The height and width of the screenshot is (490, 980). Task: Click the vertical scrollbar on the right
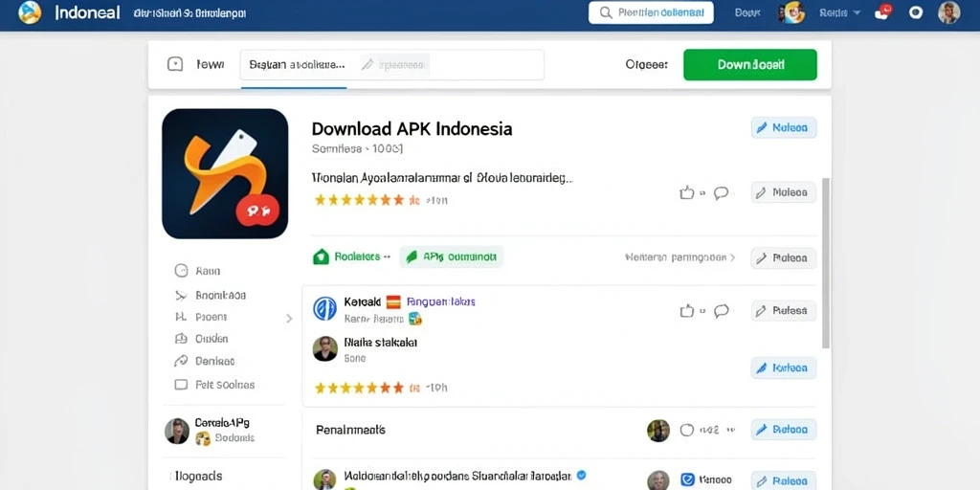coord(826,262)
